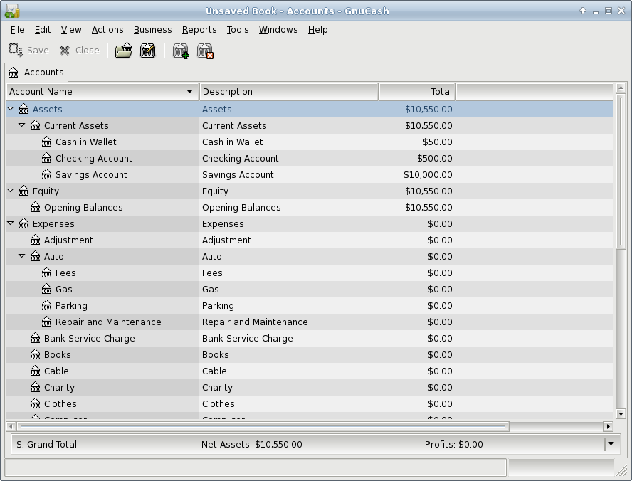
Task: Click the GnuCash app icon in title bar
Action: click(x=11, y=11)
